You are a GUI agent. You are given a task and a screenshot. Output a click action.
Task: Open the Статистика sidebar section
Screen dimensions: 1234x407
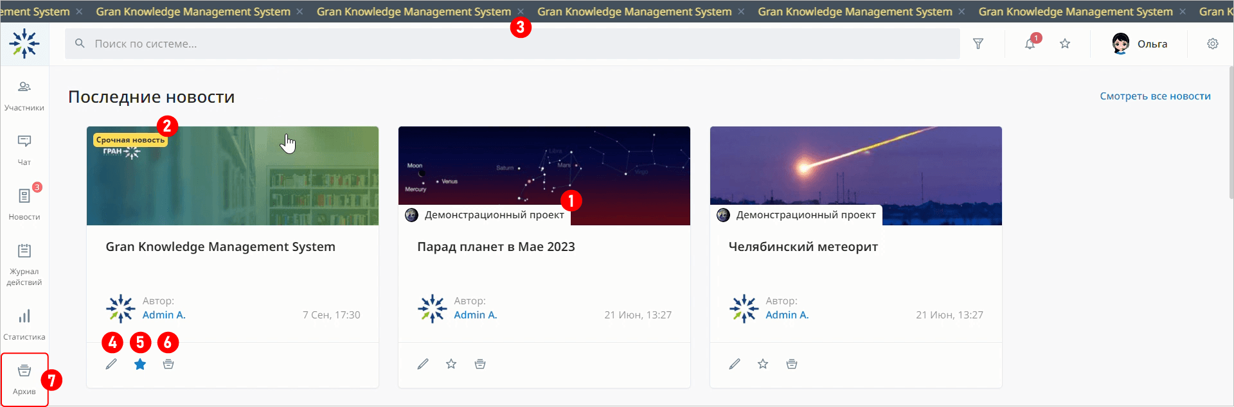[x=24, y=324]
